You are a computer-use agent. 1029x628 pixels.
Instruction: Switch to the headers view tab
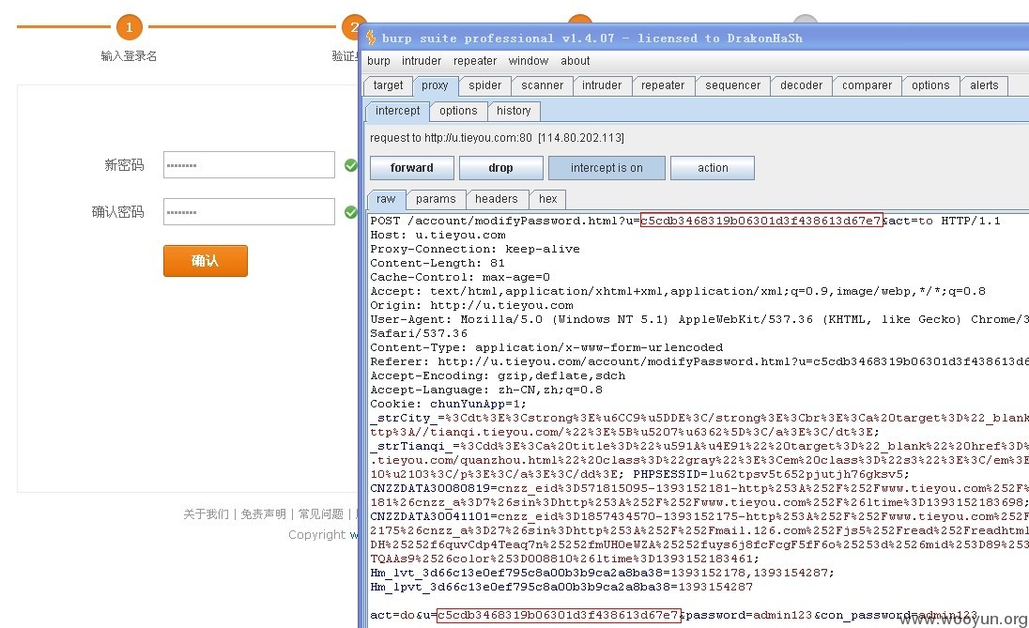click(x=496, y=199)
